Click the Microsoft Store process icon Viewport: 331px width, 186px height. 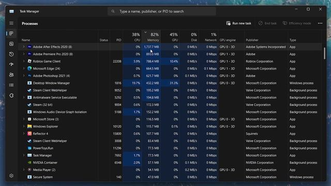point(29,119)
